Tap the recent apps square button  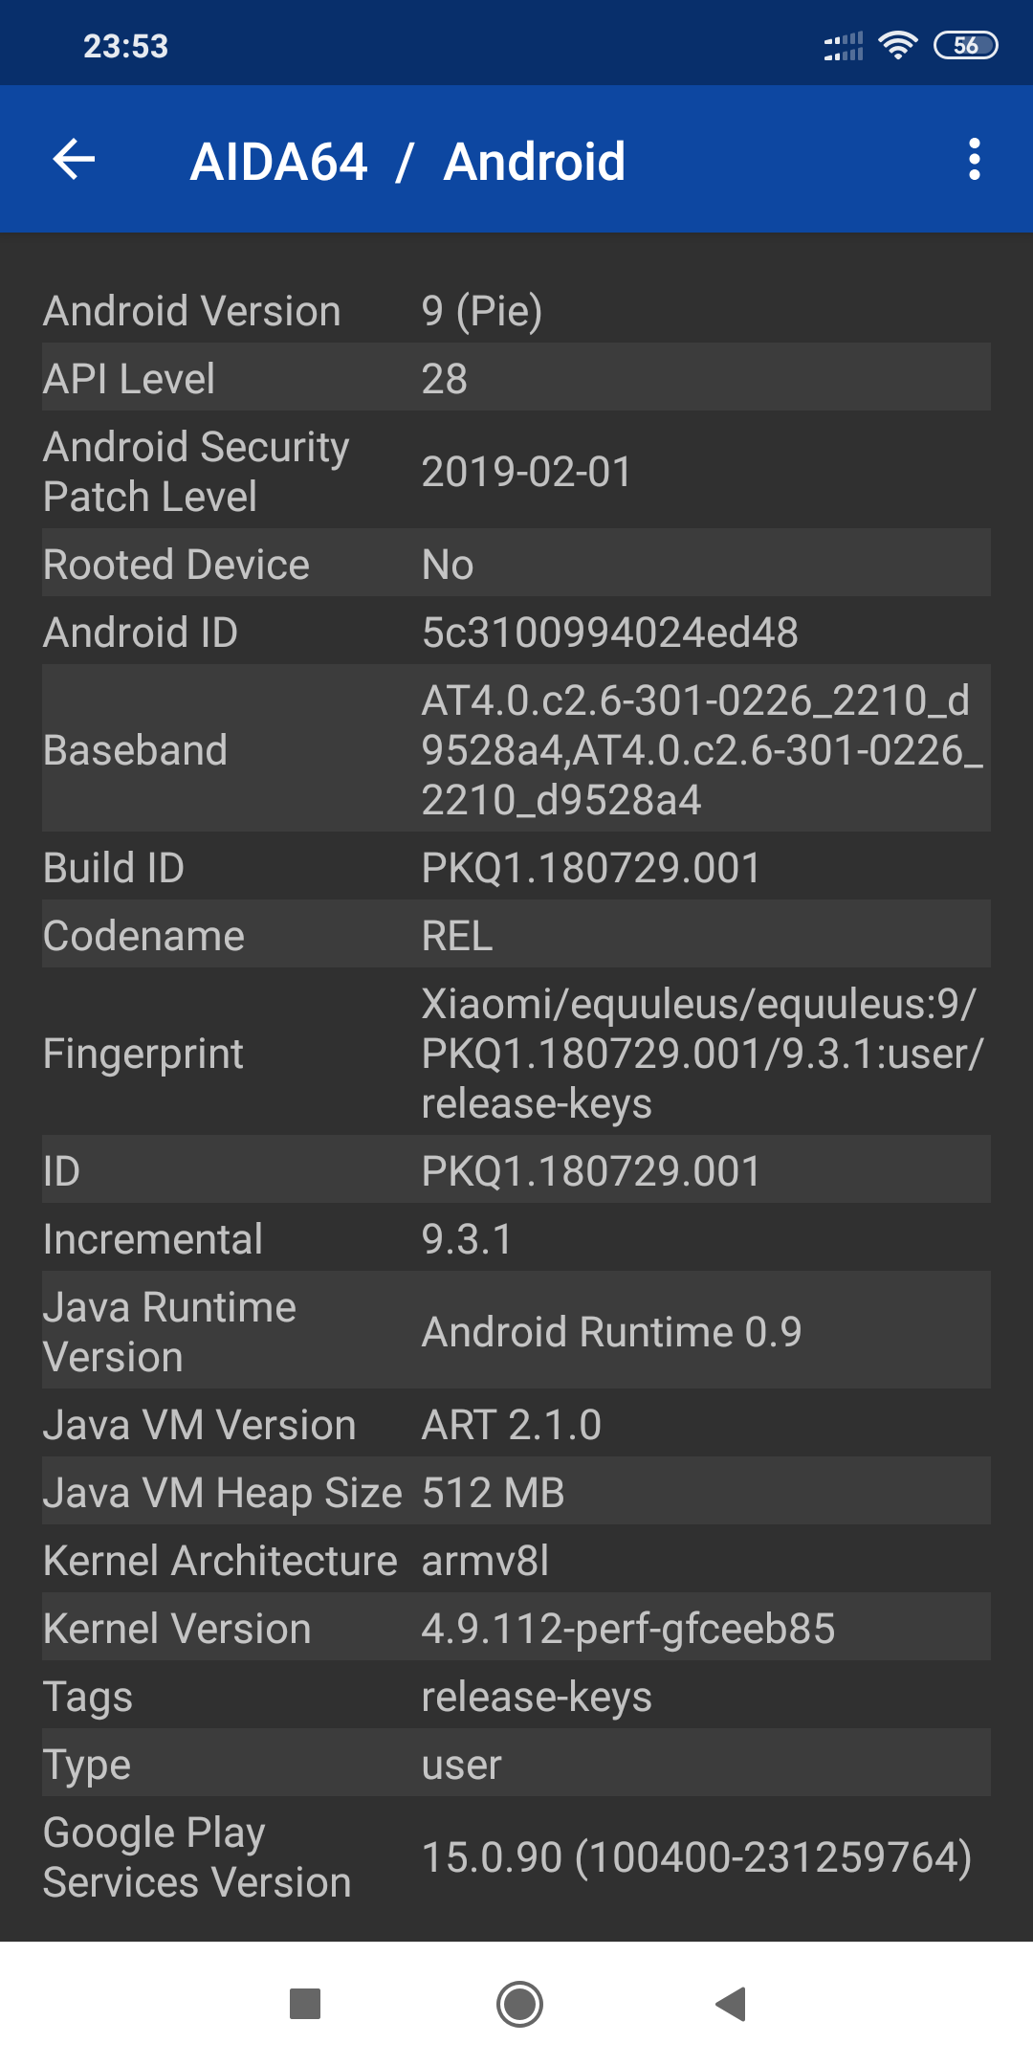(x=305, y=2003)
